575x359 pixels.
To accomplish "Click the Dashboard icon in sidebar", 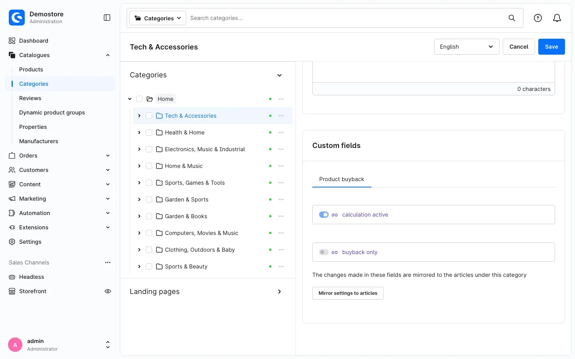I will tap(12, 41).
